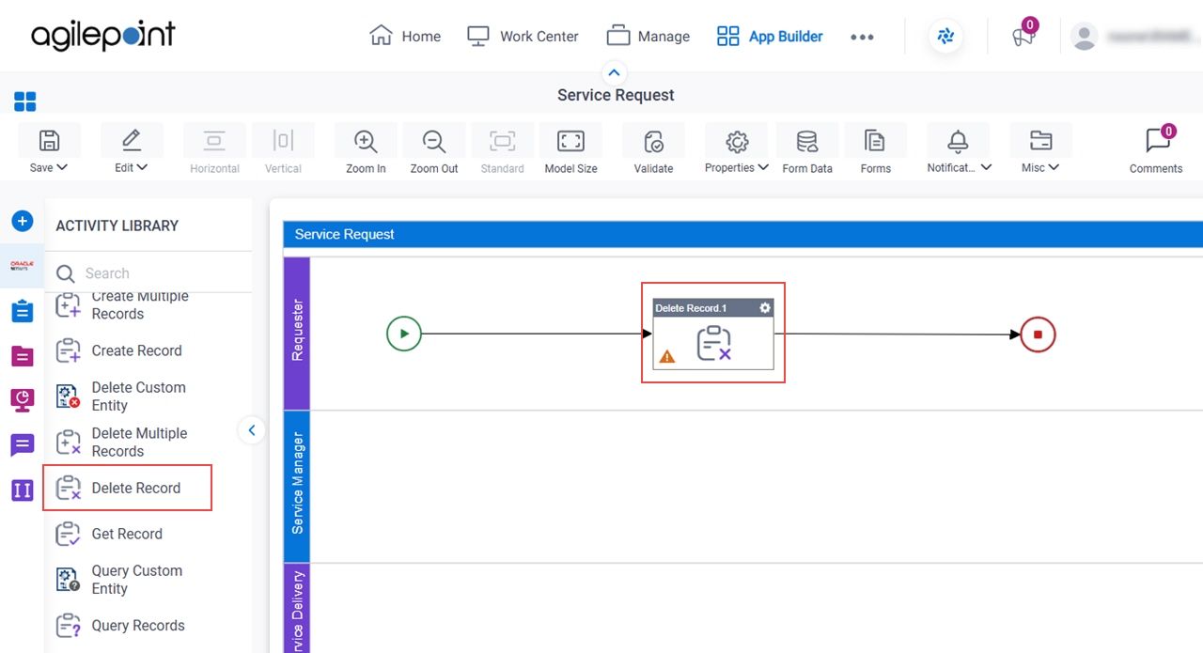Collapse the Activity Library panel chevron

point(251,430)
